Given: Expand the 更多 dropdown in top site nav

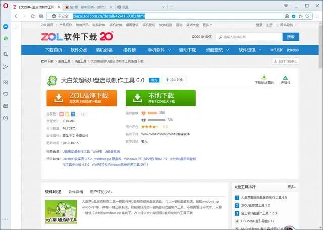Looking at the screenshot, I should tap(207, 25).
